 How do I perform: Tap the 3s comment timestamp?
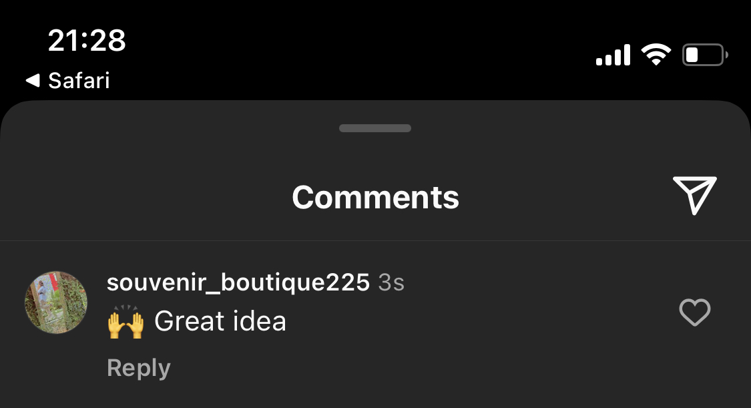click(x=391, y=282)
